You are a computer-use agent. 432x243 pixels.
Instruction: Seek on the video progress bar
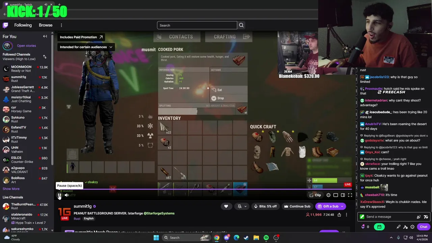pos(204,189)
